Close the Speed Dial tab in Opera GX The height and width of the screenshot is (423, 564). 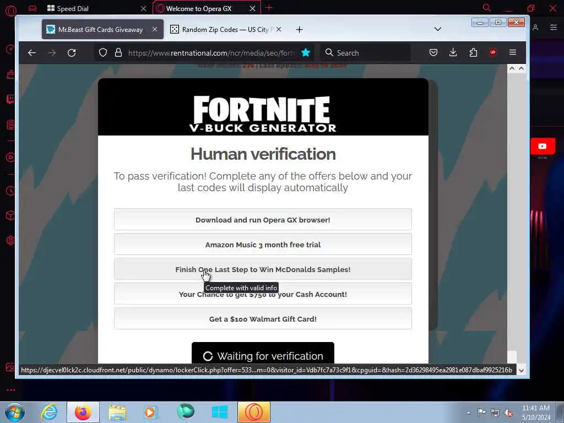[144, 8]
